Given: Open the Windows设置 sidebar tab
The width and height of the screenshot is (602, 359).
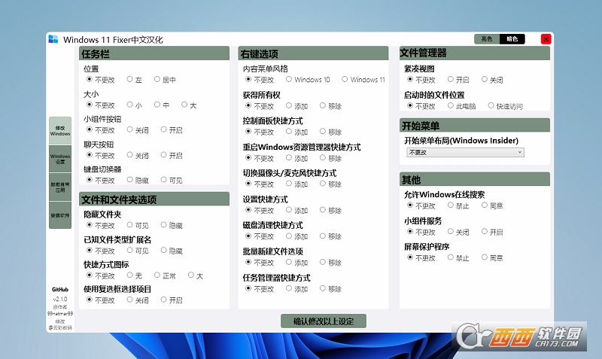Looking at the screenshot, I should (60, 159).
